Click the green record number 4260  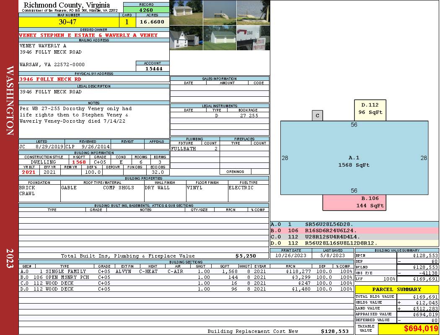(146, 10)
